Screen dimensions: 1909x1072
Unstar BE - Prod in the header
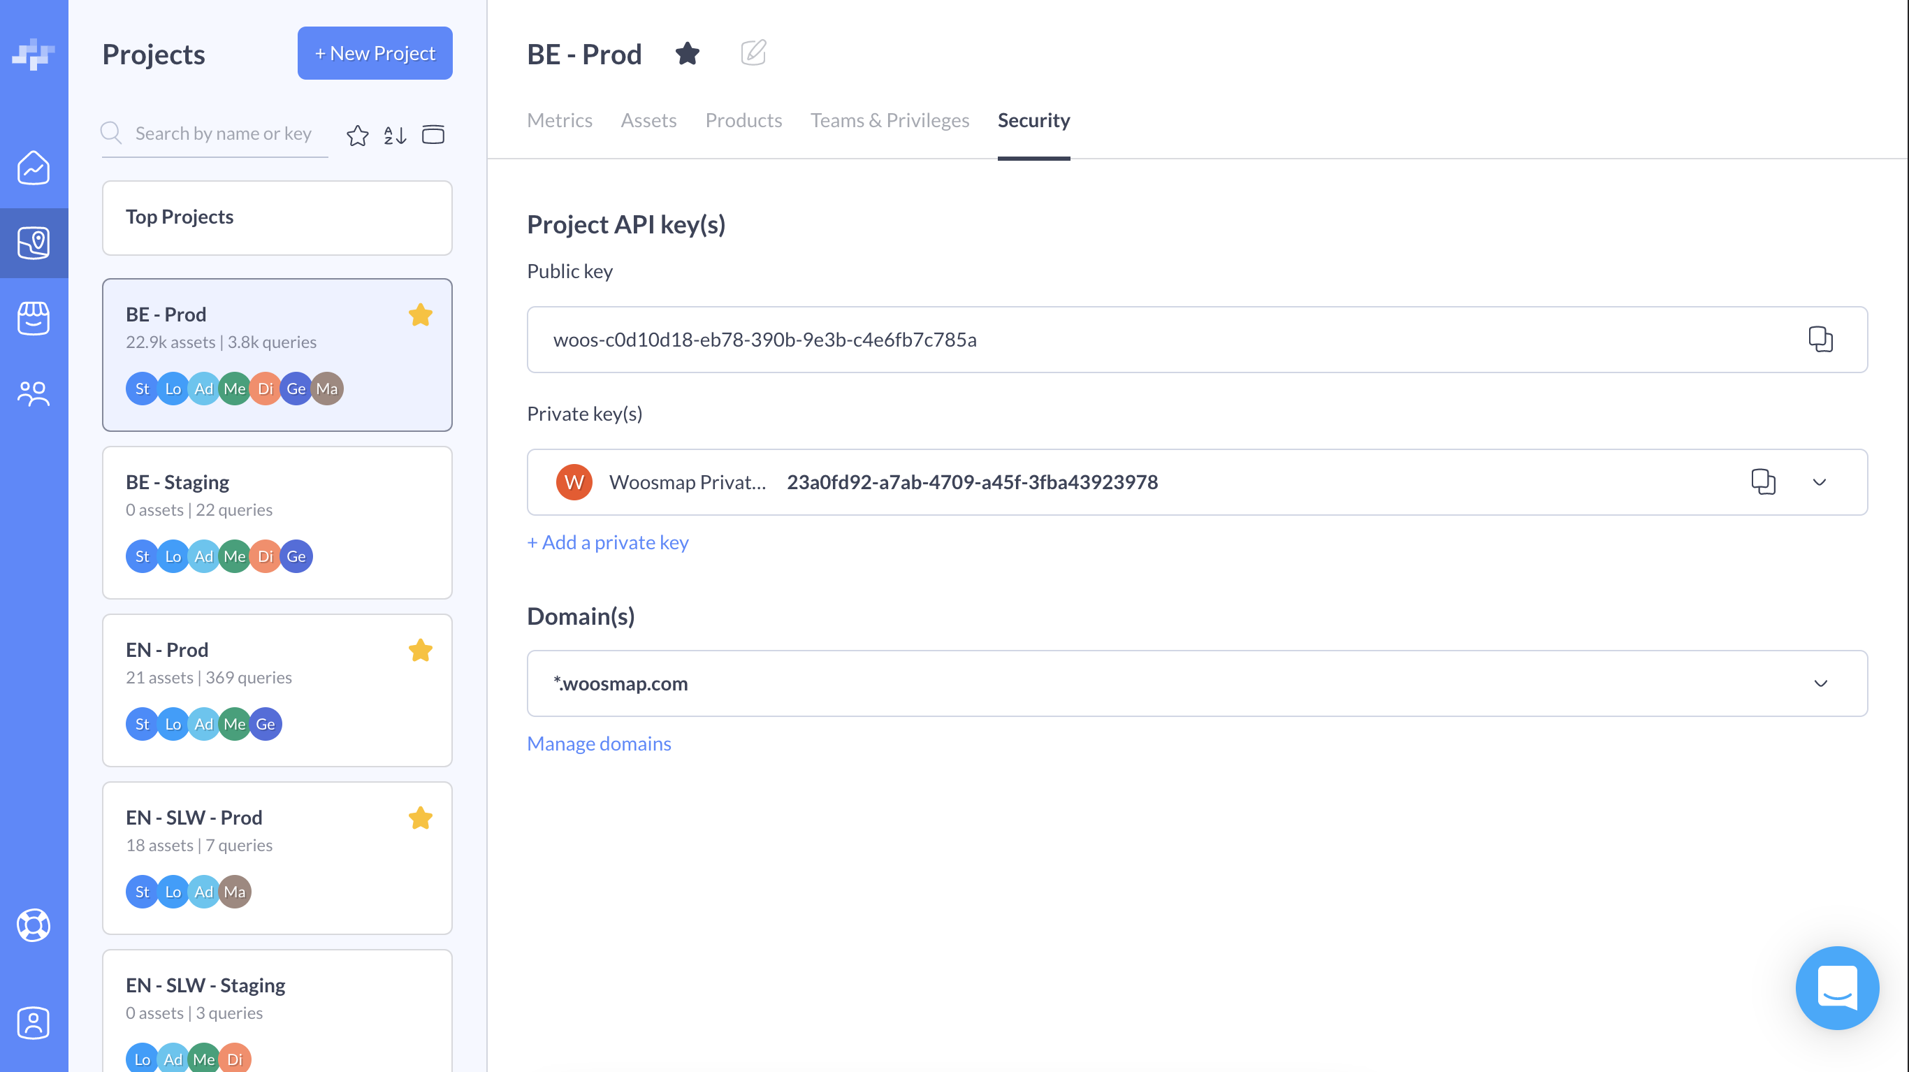(x=687, y=53)
